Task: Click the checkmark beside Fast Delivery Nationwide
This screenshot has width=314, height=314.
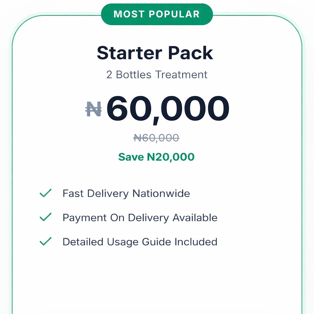Action: (x=45, y=193)
